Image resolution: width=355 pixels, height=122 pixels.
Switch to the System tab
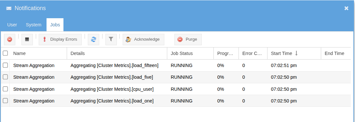pos(34,25)
